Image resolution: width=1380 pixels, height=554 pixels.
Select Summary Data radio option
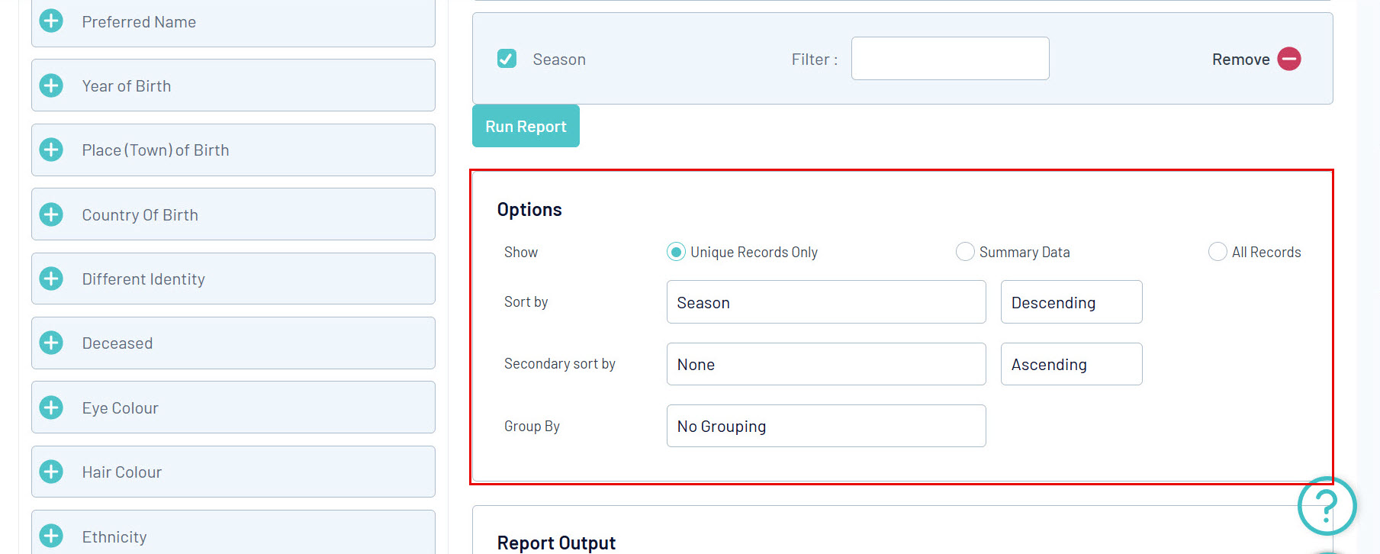pos(965,252)
